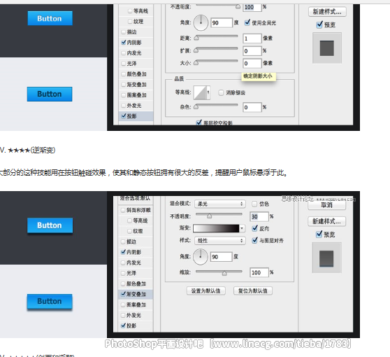The width and height of the screenshot is (390, 357).
Task: Uncheck 内阴影 in drop shadow dialog list
Action: pyautogui.click(x=124, y=43)
